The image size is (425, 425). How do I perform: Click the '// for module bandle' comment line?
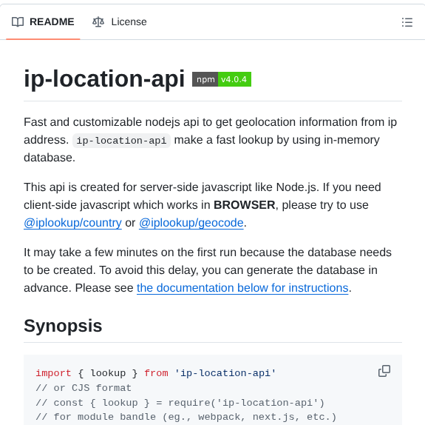(186, 417)
